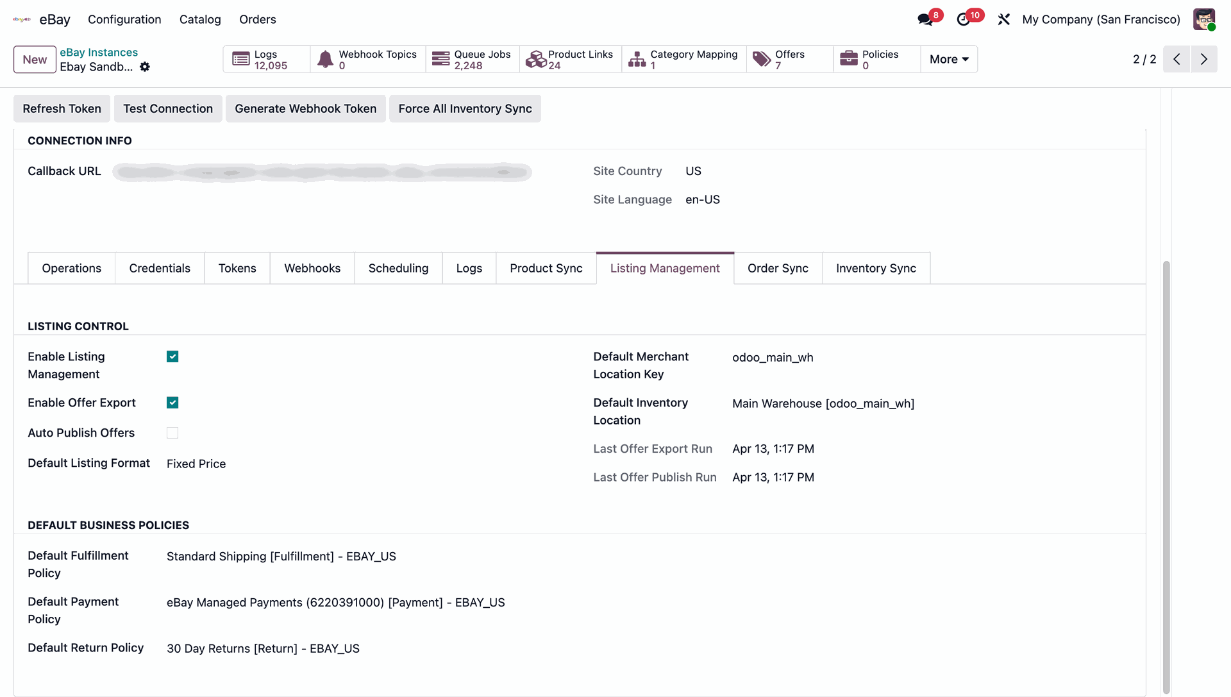Click Refresh Token button
The height and width of the screenshot is (697, 1231).
(x=62, y=108)
